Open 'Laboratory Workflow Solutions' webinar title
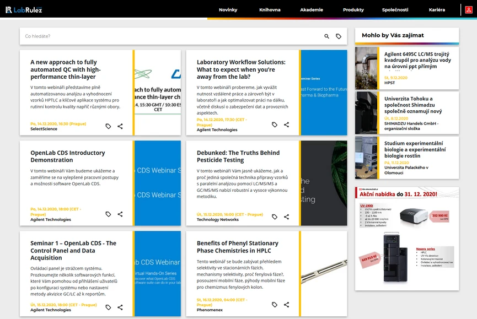Image resolution: width=477 pixels, height=319 pixels. click(x=241, y=69)
